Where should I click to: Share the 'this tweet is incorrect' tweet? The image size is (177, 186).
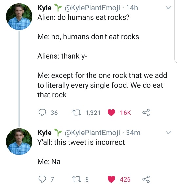[146, 179]
